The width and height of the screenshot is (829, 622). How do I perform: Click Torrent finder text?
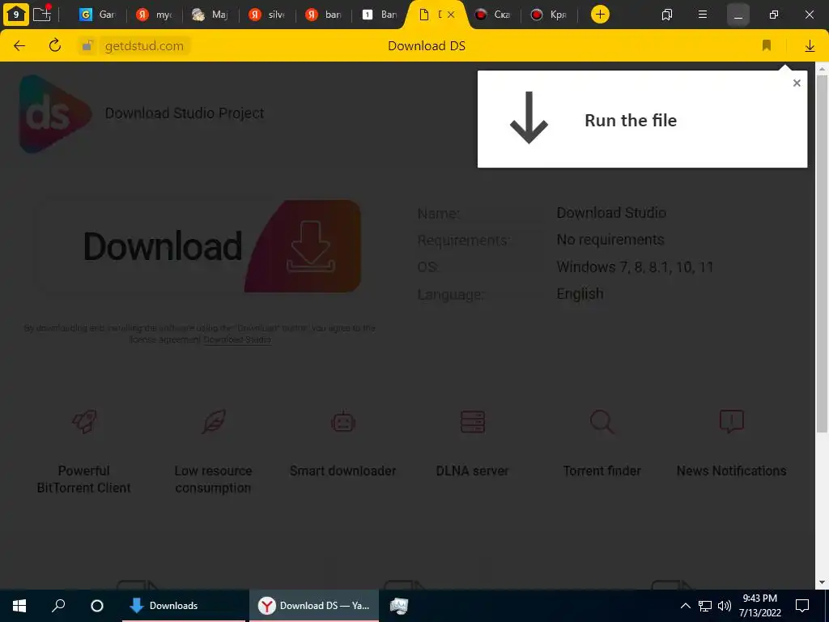tap(602, 471)
